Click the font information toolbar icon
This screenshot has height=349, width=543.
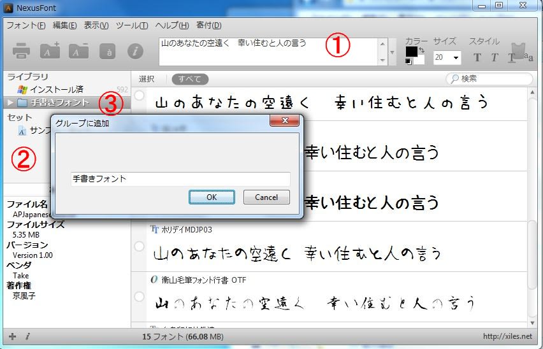(x=134, y=51)
